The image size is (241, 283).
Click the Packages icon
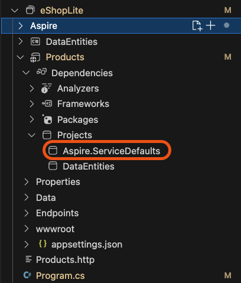click(47, 119)
